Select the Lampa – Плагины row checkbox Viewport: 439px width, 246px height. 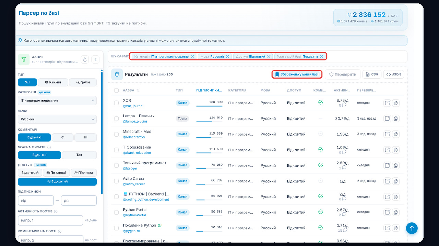pos(116,119)
